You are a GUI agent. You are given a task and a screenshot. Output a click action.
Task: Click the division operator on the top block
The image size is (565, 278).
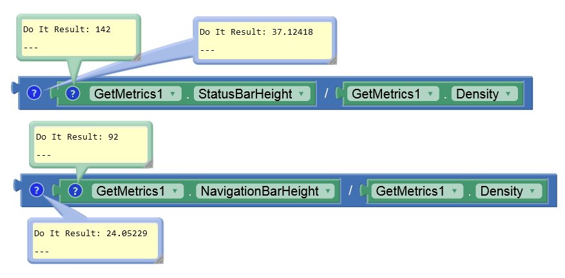(326, 94)
